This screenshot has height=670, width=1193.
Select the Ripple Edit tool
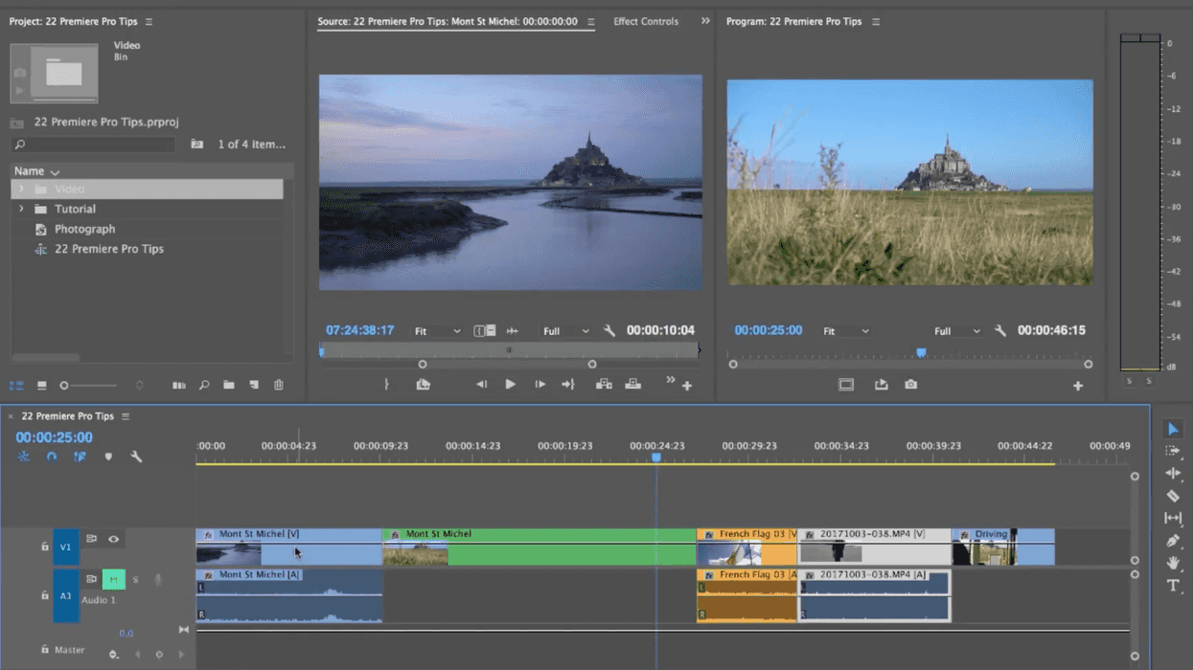pyautogui.click(x=1173, y=473)
